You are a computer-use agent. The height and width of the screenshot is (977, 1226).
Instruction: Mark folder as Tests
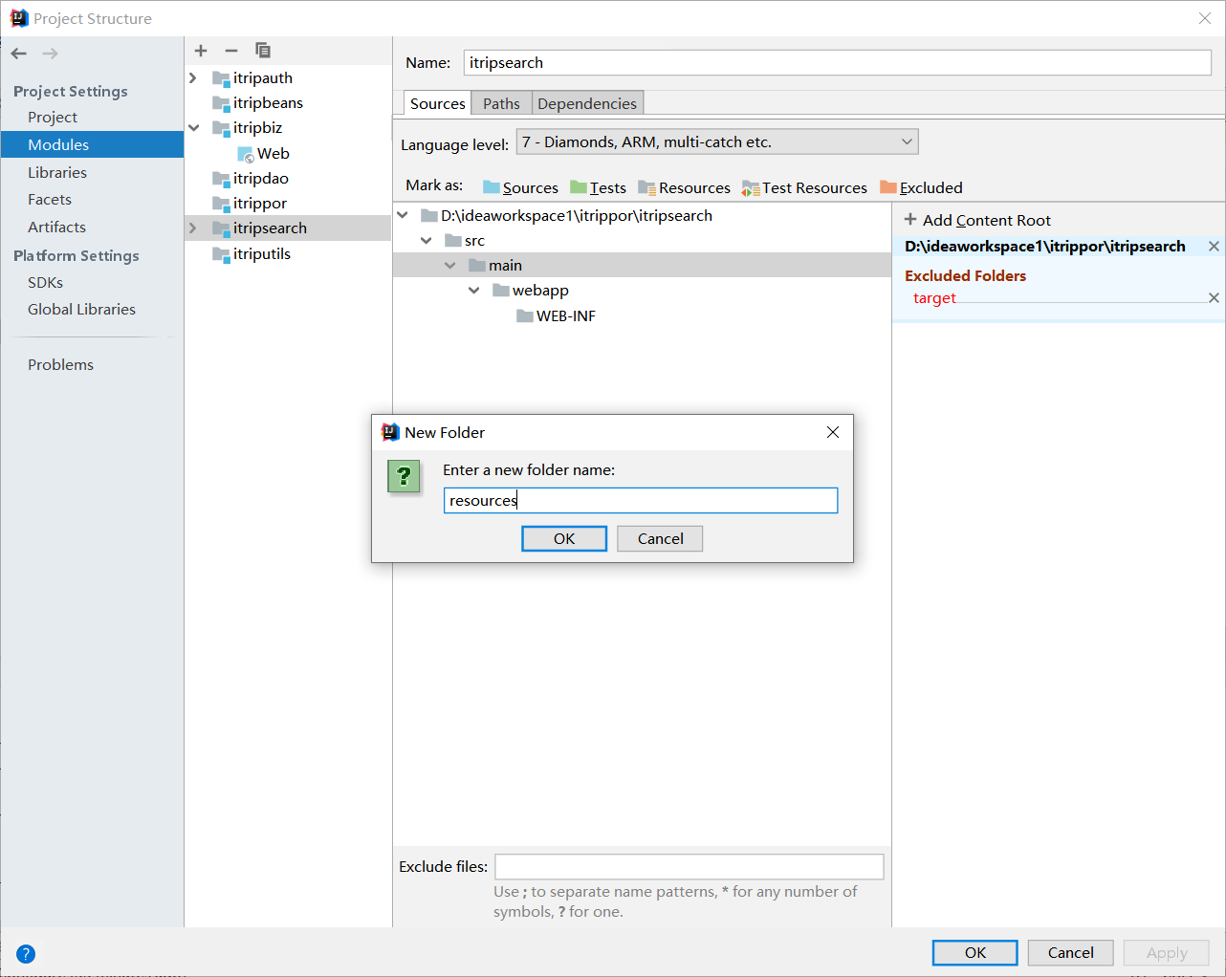599,187
